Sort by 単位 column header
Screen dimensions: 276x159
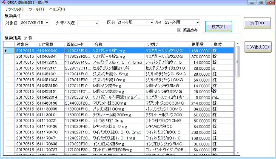click(223, 44)
